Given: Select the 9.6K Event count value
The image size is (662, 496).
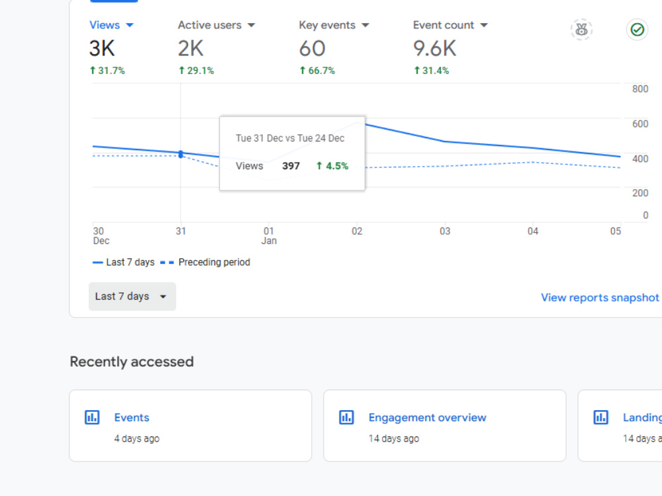Looking at the screenshot, I should (x=434, y=48).
